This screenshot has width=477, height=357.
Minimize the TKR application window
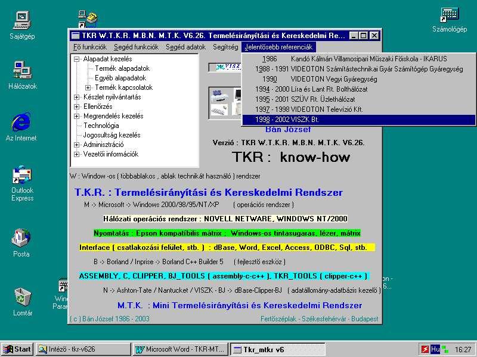click(353, 36)
